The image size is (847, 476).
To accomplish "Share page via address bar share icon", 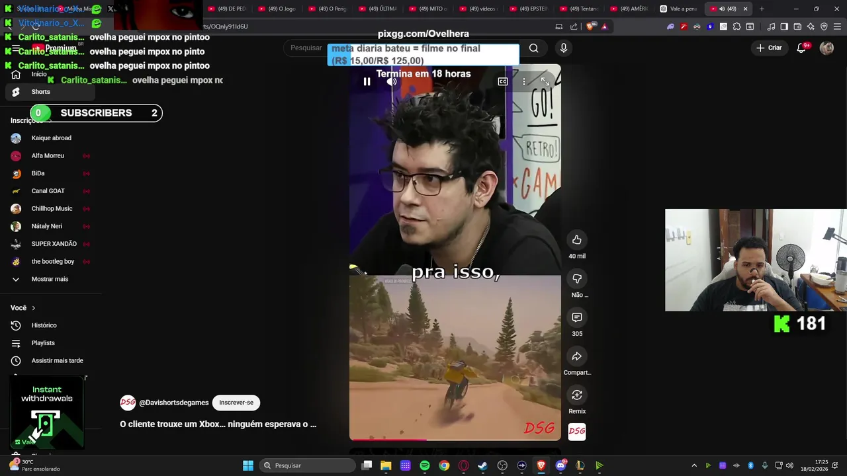I will 574,26.
